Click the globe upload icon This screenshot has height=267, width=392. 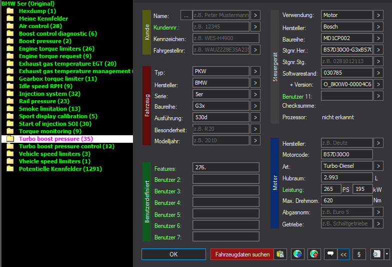point(314,254)
